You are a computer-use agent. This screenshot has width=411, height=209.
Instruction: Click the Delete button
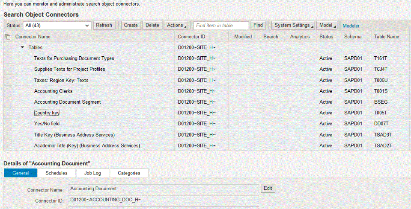tap(152, 25)
